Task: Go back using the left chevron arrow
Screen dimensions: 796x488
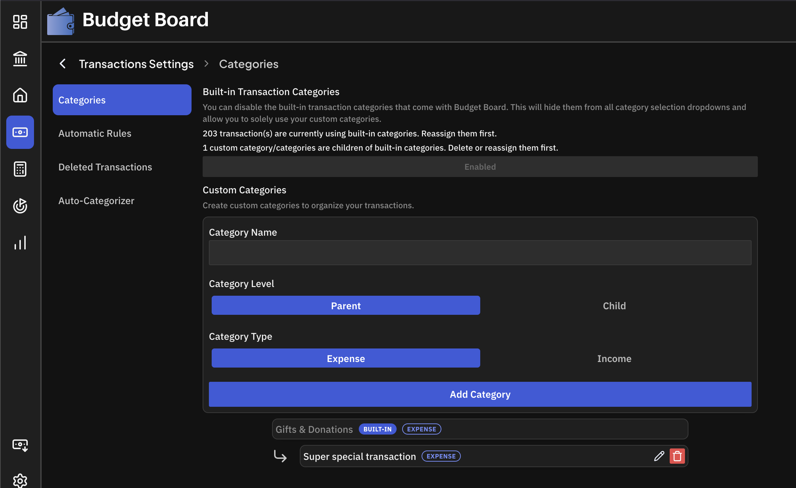Action: click(x=63, y=64)
